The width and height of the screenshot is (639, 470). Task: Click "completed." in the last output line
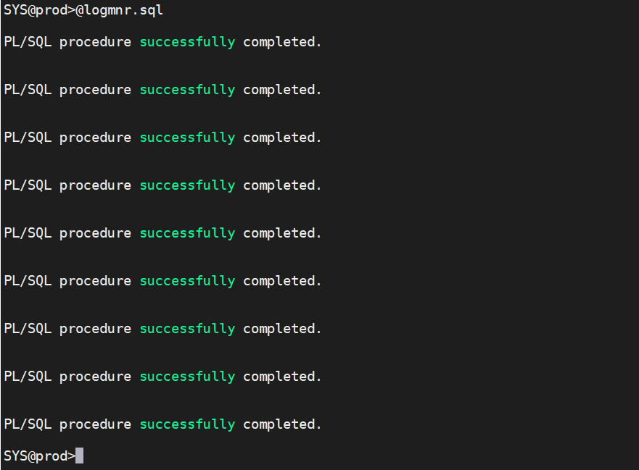282,424
